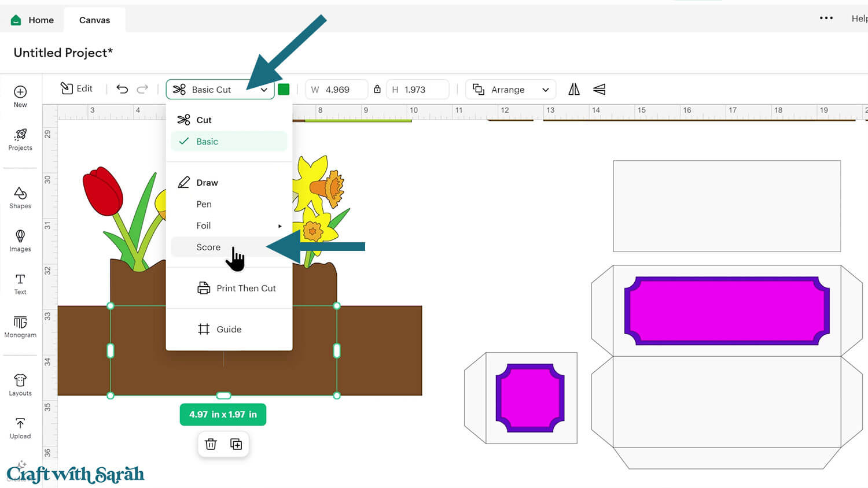Click the Edit button
This screenshot has height=488, width=868.
(x=76, y=88)
